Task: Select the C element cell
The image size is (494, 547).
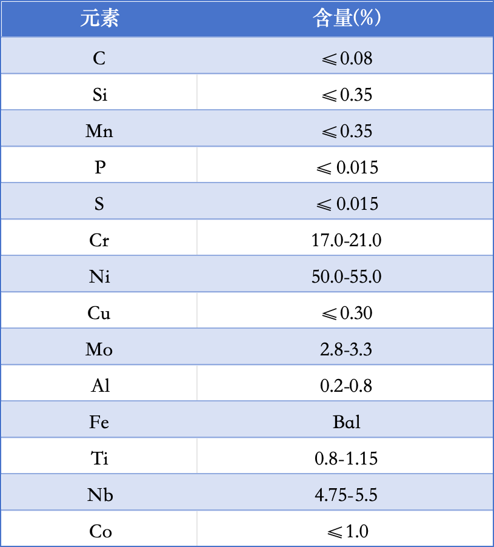Action: click(99, 58)
